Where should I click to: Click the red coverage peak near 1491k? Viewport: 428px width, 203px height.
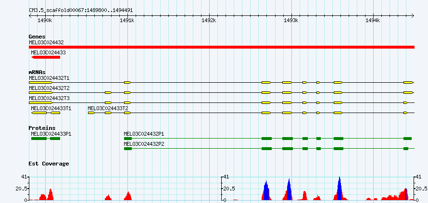(x=128, y=196)
